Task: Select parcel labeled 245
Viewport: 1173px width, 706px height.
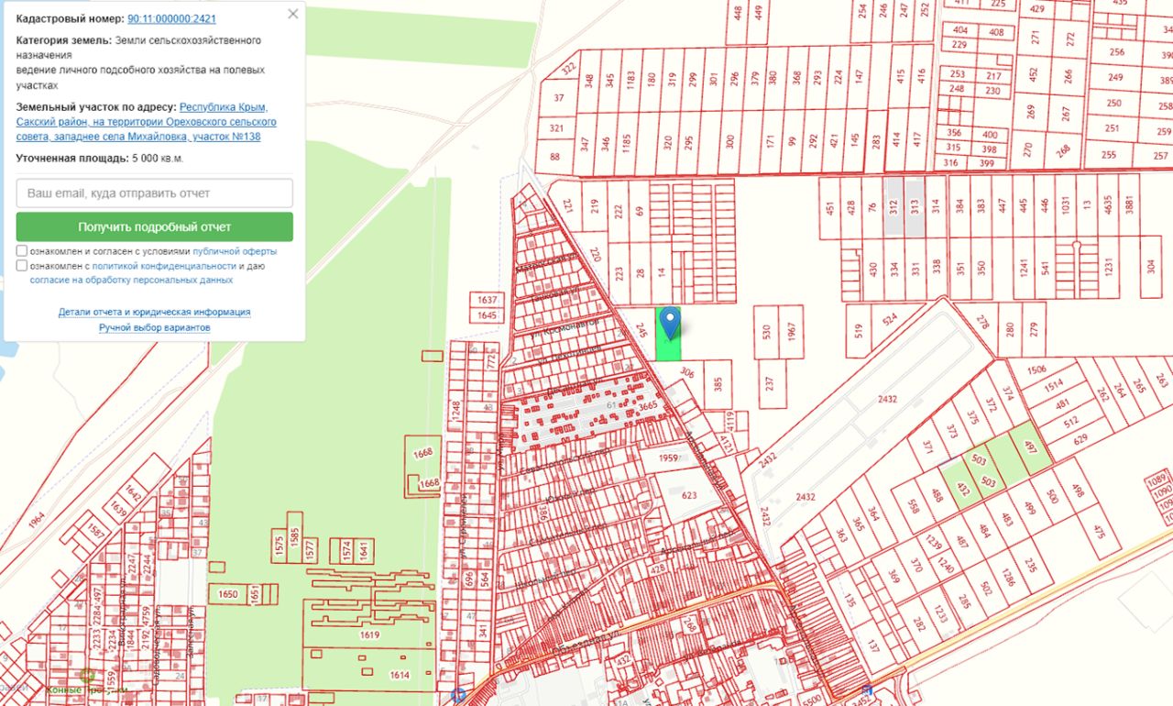Action: pos(641,330)
